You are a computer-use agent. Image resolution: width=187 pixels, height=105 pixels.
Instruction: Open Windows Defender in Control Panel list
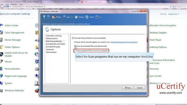tap(14, 90)
